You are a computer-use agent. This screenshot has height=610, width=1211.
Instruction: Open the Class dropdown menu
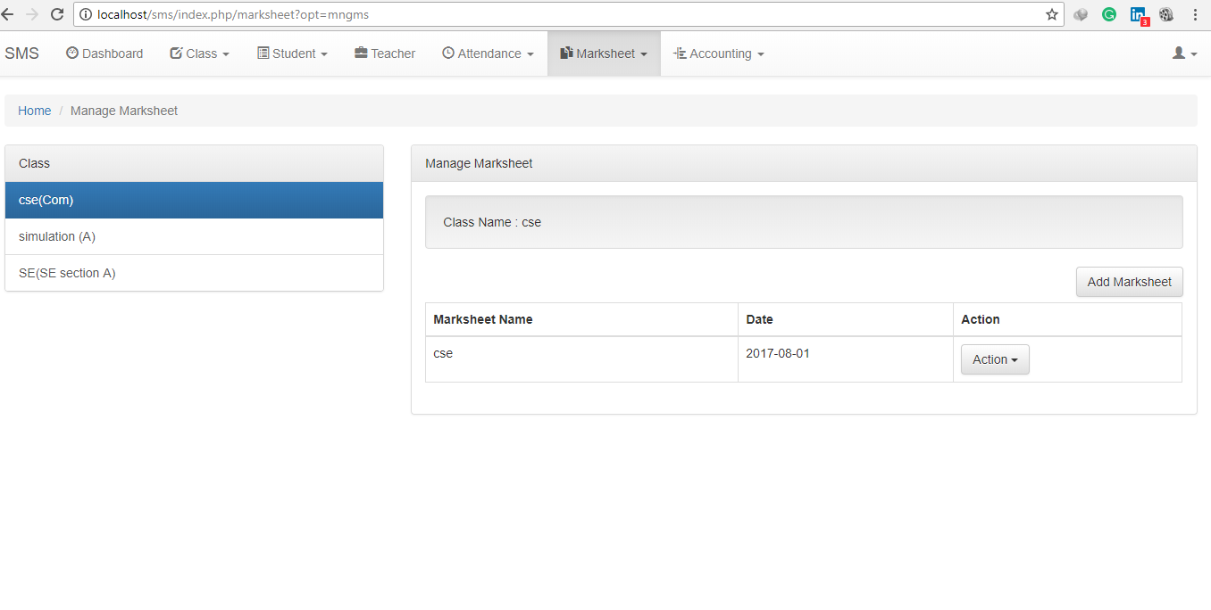(x=199, y=54)
